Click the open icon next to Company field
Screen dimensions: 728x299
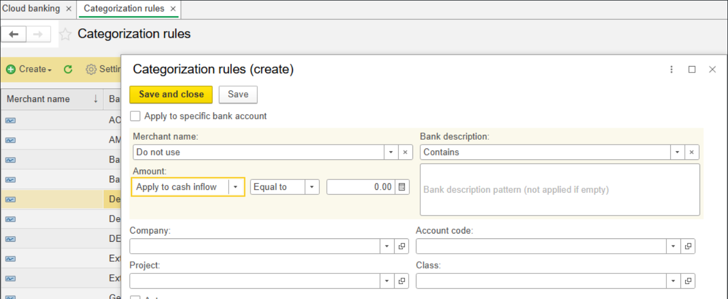[402, 247]
